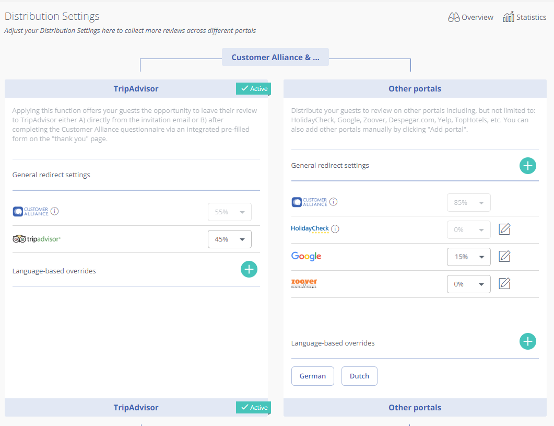
Task: Click the Zoover logo in Other portals
Action: tap(304, 283)
